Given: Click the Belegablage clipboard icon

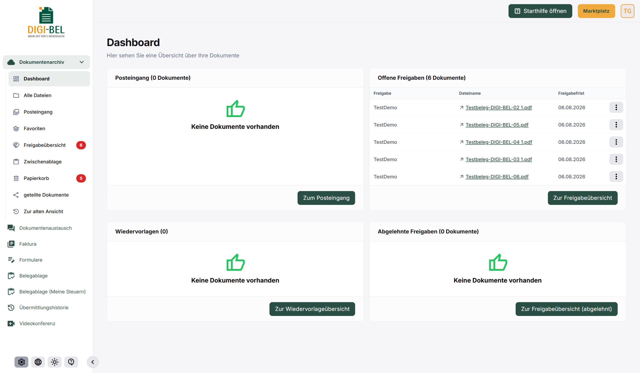Looking at the screenshot, I should (x=11, y=276).
